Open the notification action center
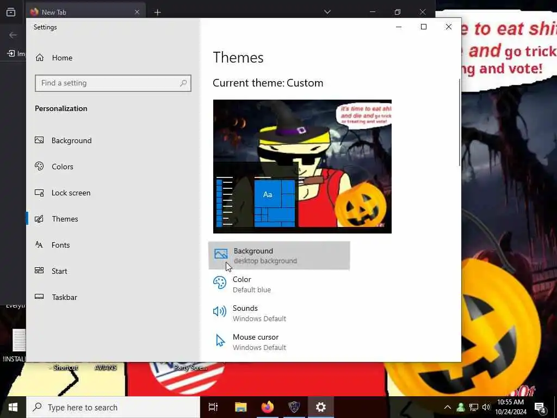 [x=540, y=408]
